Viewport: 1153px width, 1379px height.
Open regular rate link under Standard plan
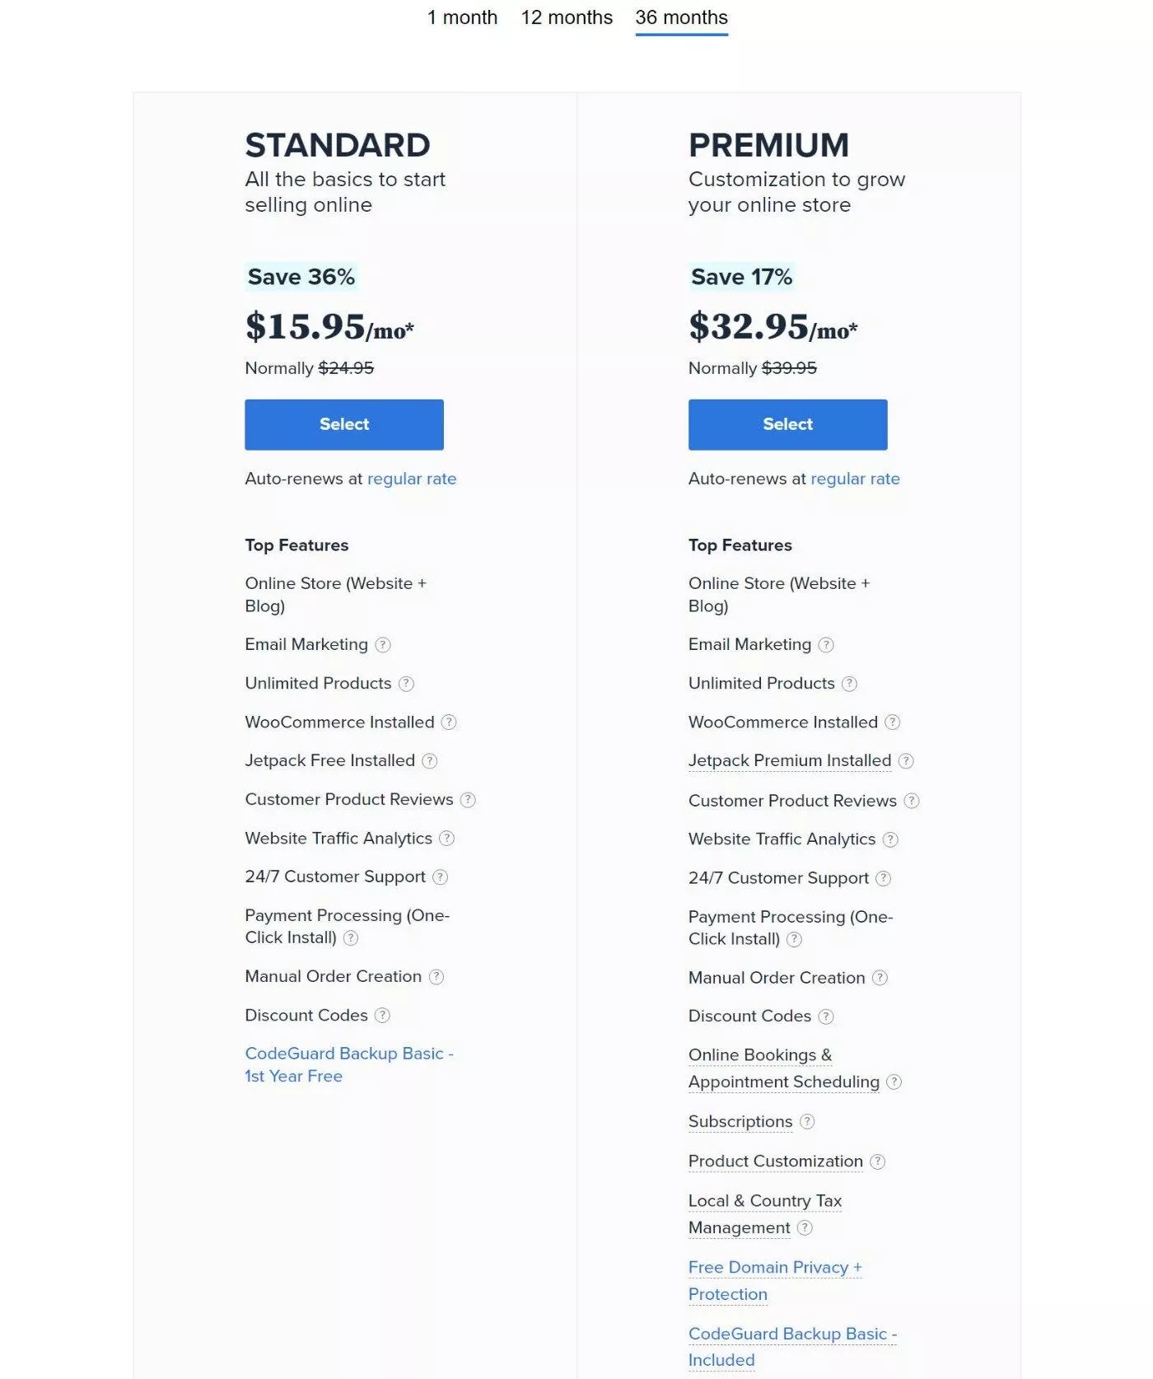coord(412,479)
